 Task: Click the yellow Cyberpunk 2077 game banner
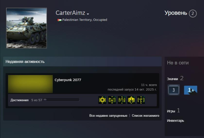tap(30, 84)
